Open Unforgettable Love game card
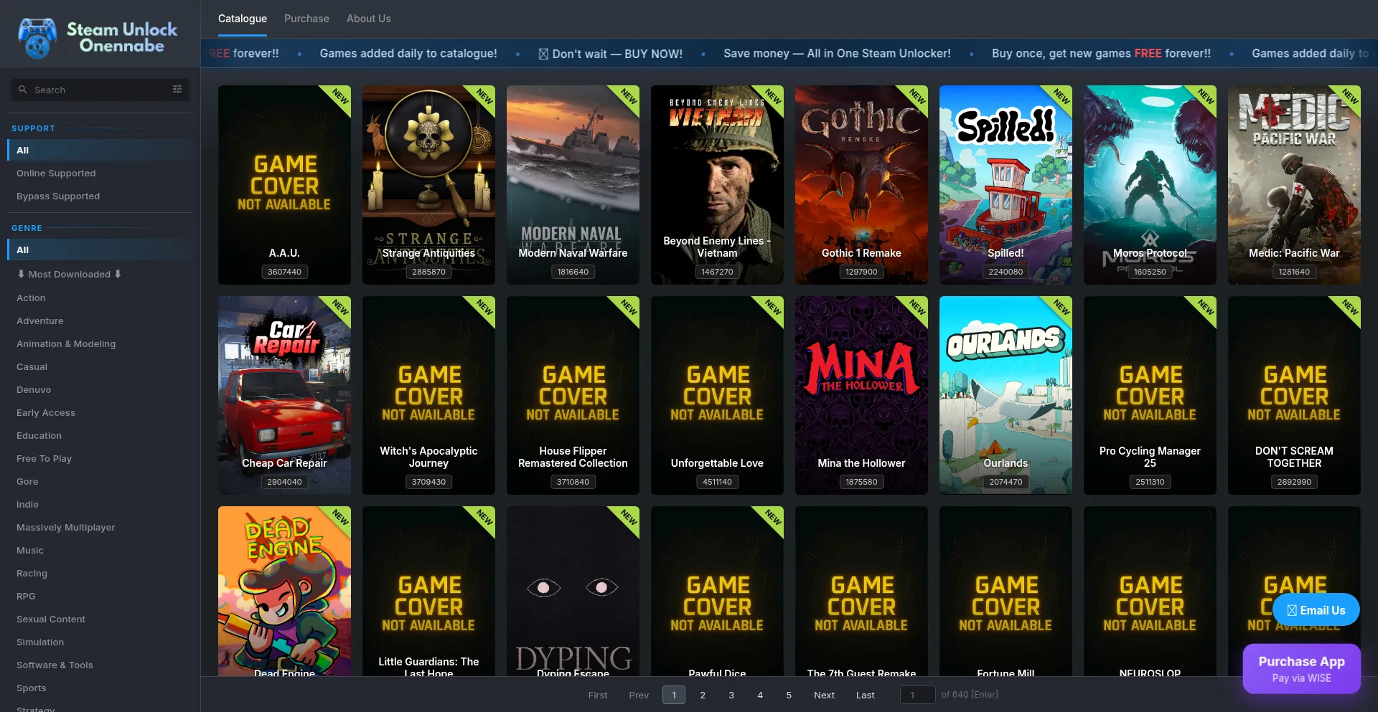This screenshot has width=1378, height=712. (717, 395)
